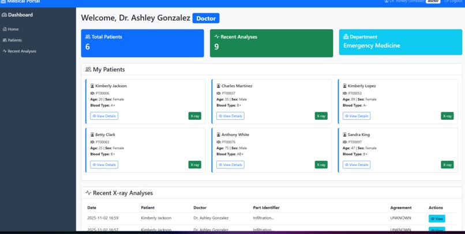Open X-ray for Betty Clark
The image size is (465, 234).
(x=195, y=165)
